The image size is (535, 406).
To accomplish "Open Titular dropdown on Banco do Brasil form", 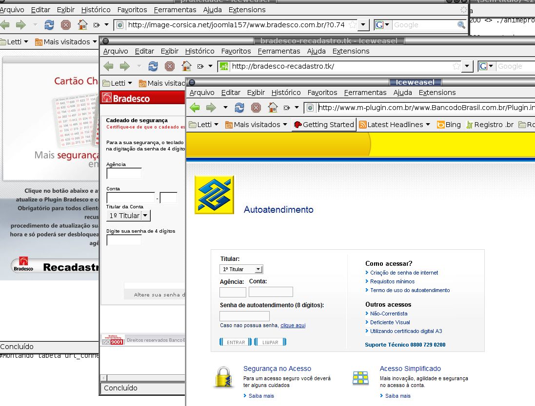I will [x=241, y=269].
